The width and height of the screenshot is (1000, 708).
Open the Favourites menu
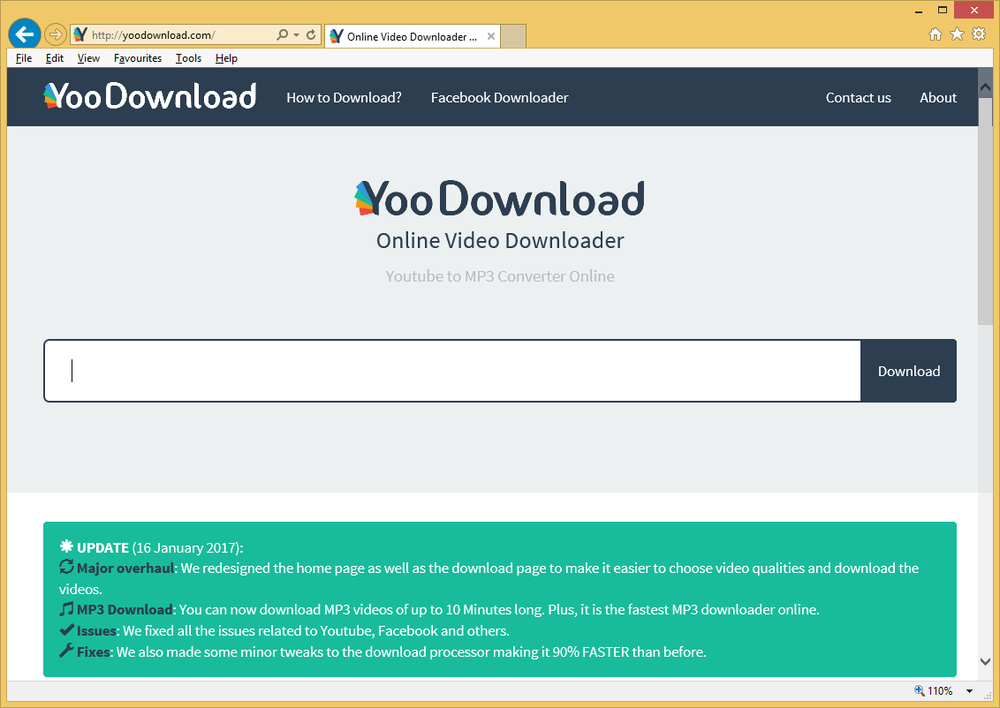(138, 58)
